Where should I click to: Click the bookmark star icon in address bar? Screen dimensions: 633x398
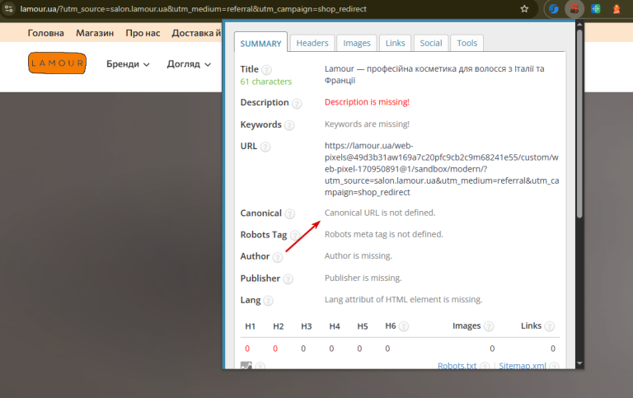pos(524,9)
